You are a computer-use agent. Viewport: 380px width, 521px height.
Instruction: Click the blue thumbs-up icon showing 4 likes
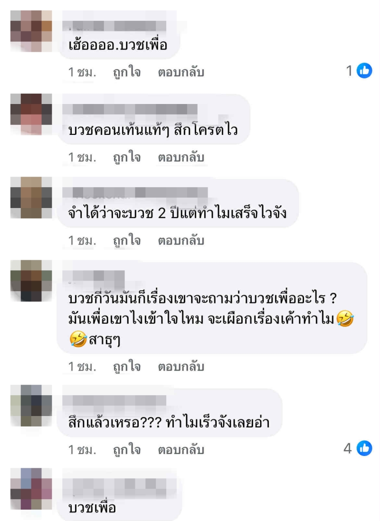point(364,448)
